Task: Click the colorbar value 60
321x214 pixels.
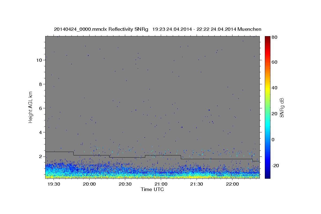Action: [274, 62]
